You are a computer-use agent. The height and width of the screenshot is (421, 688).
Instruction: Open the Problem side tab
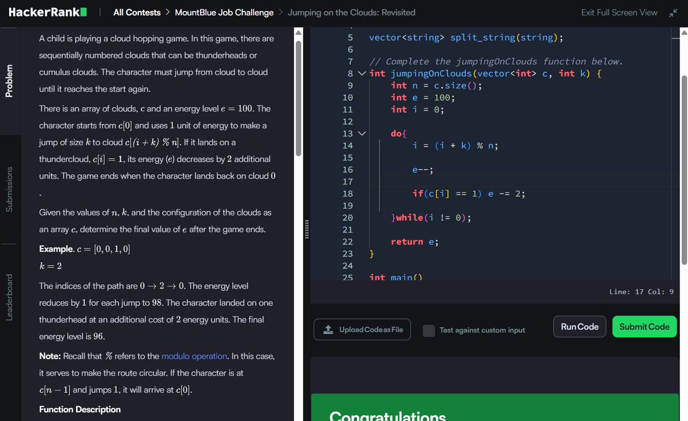[x=9, y=81]
